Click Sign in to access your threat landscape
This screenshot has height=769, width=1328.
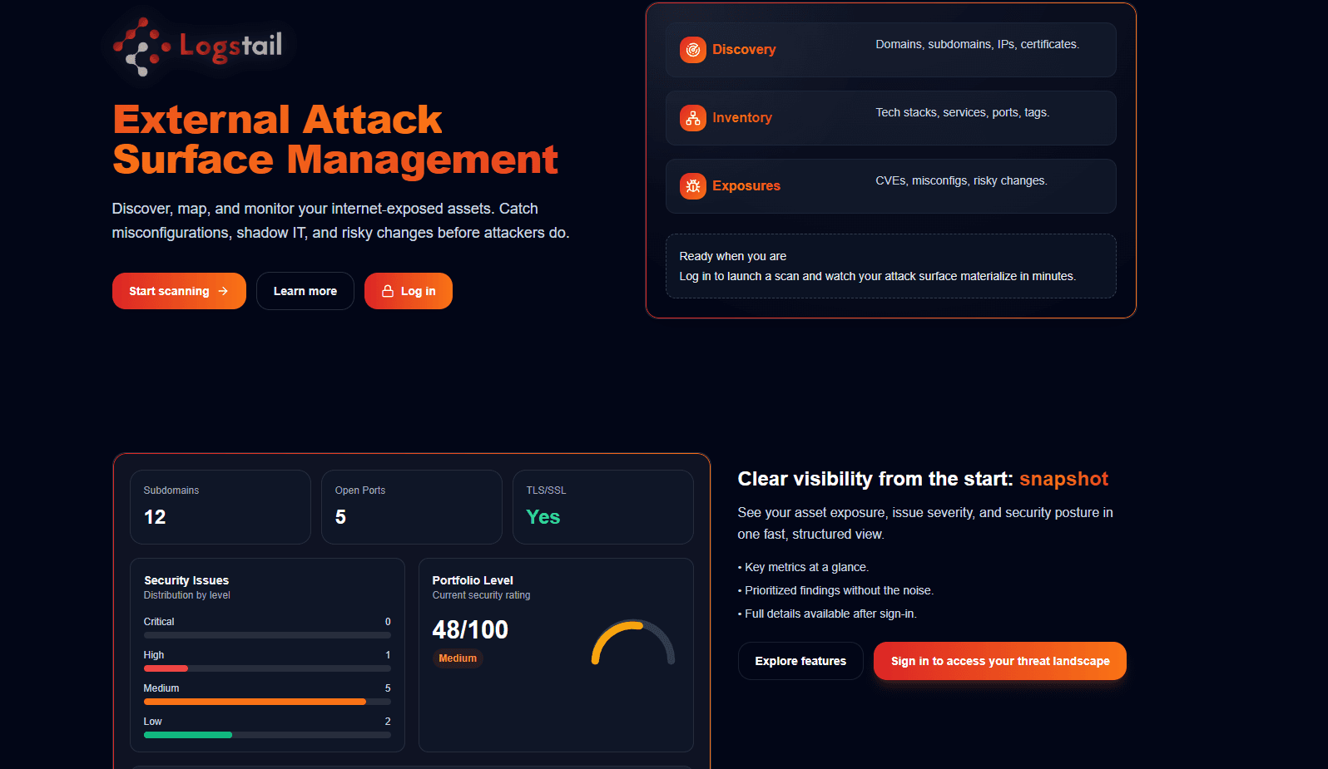coord(1000,661)
